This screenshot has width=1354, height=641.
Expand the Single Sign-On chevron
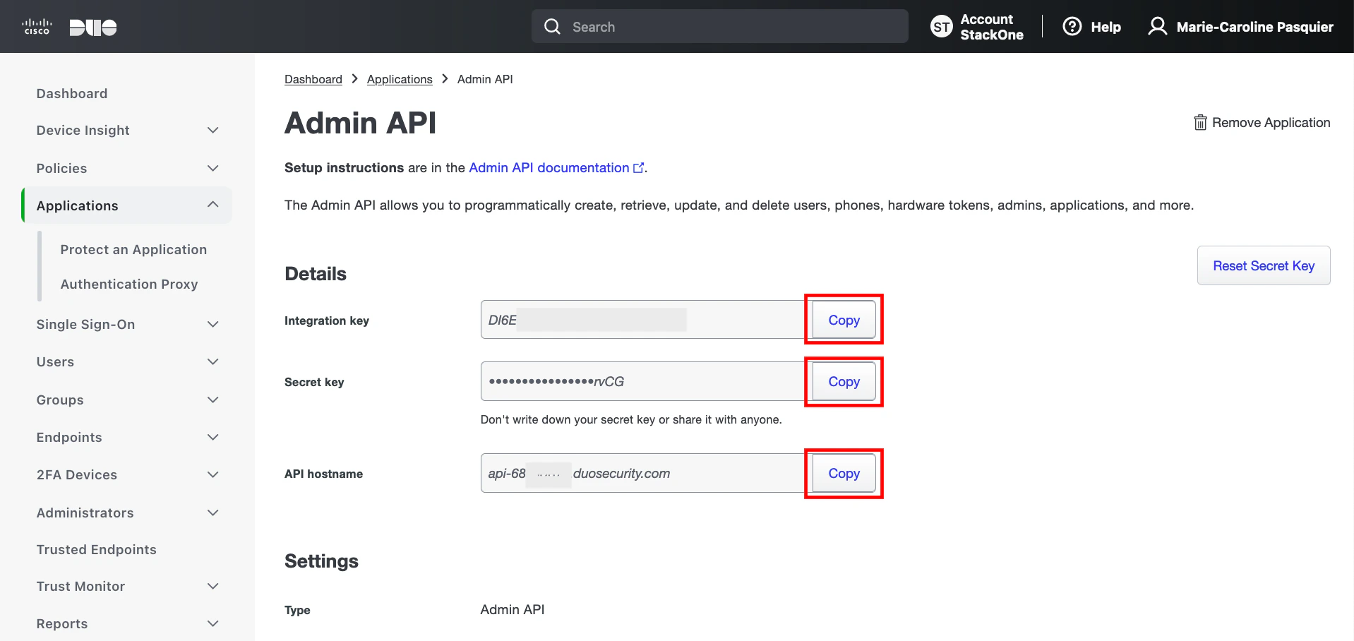[x=213, y=324]
